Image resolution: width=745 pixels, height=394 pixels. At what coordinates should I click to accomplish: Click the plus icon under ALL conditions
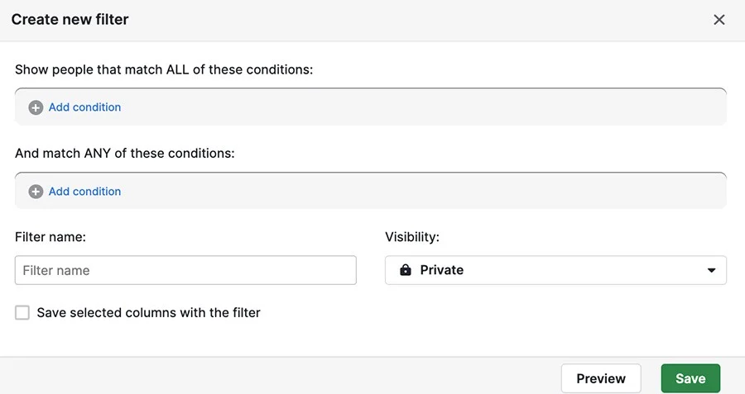point(36,107)
